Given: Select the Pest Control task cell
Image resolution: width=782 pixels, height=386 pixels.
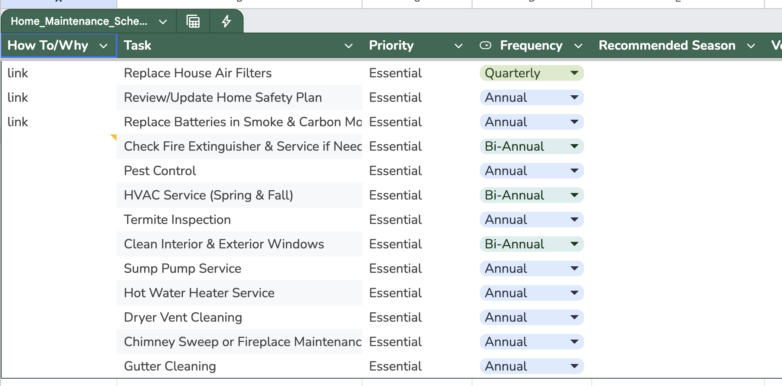Looking at the screenshot, I should pyautogui.click(x=160, y=171).
